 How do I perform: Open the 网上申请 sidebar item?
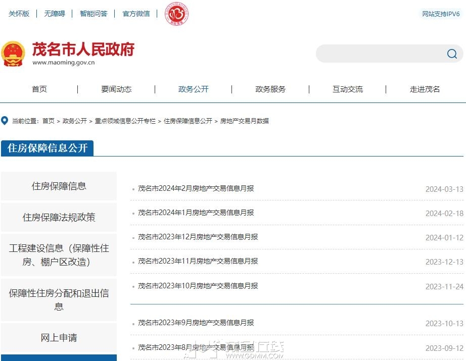(59, 338)
